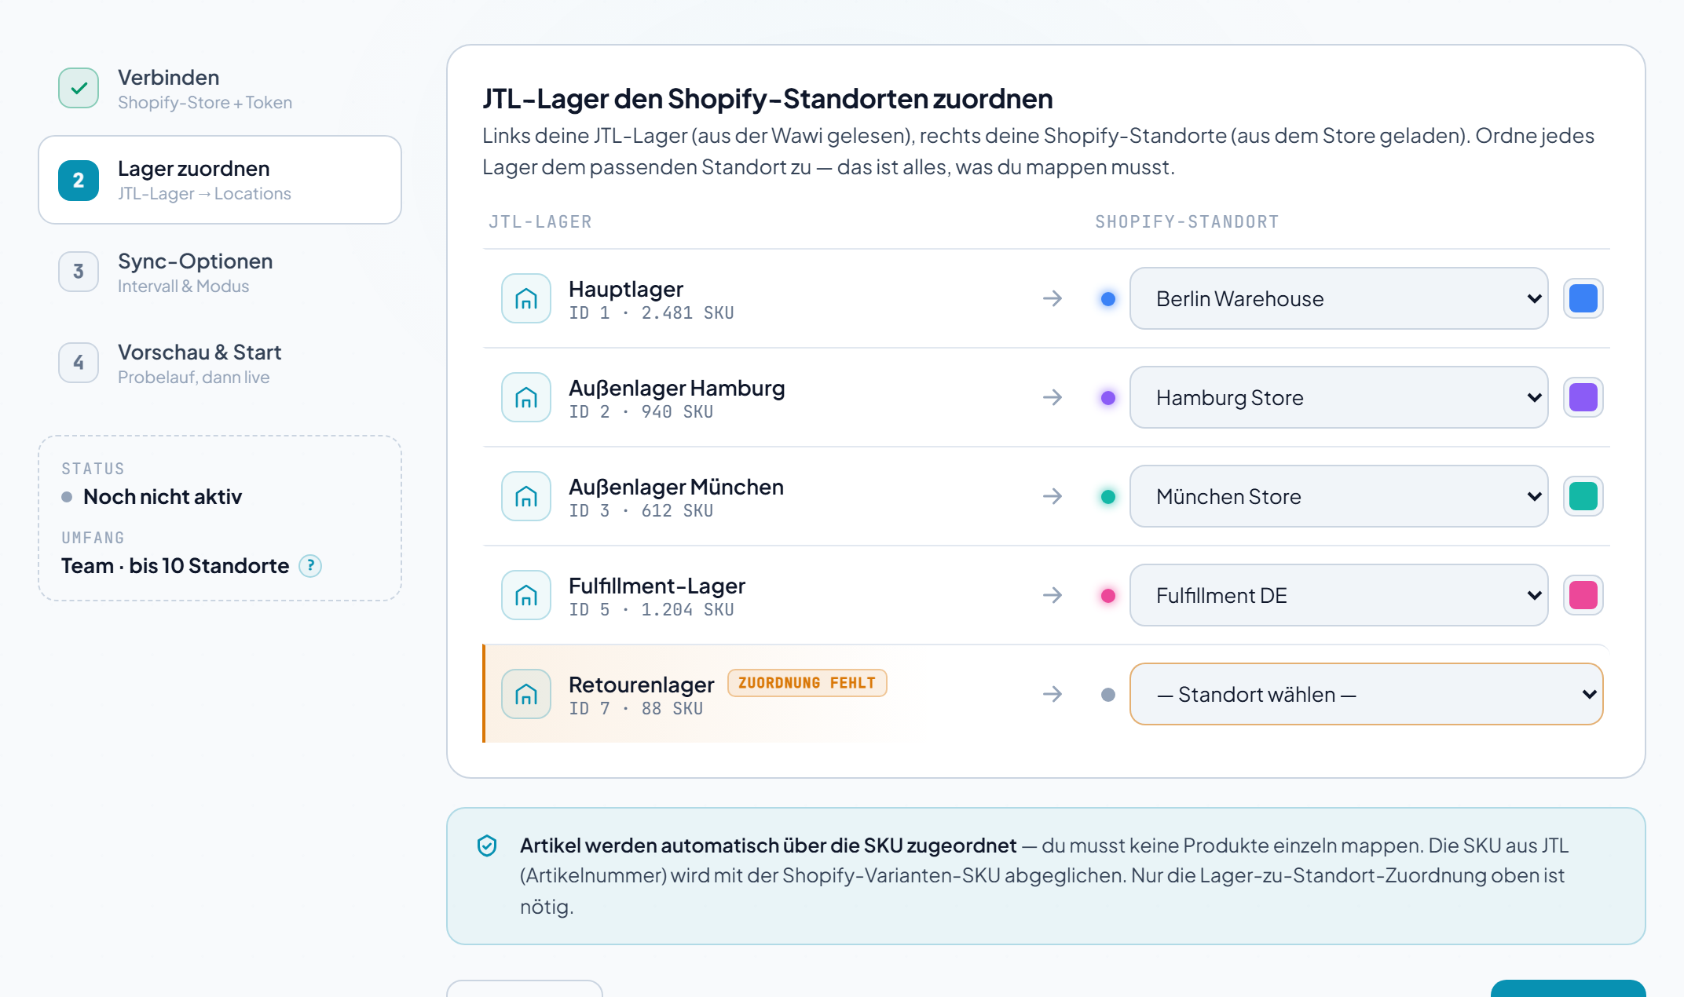The image size is (1684, 997).
Task: Click the Außenlager München name
Action: [676, 487]
